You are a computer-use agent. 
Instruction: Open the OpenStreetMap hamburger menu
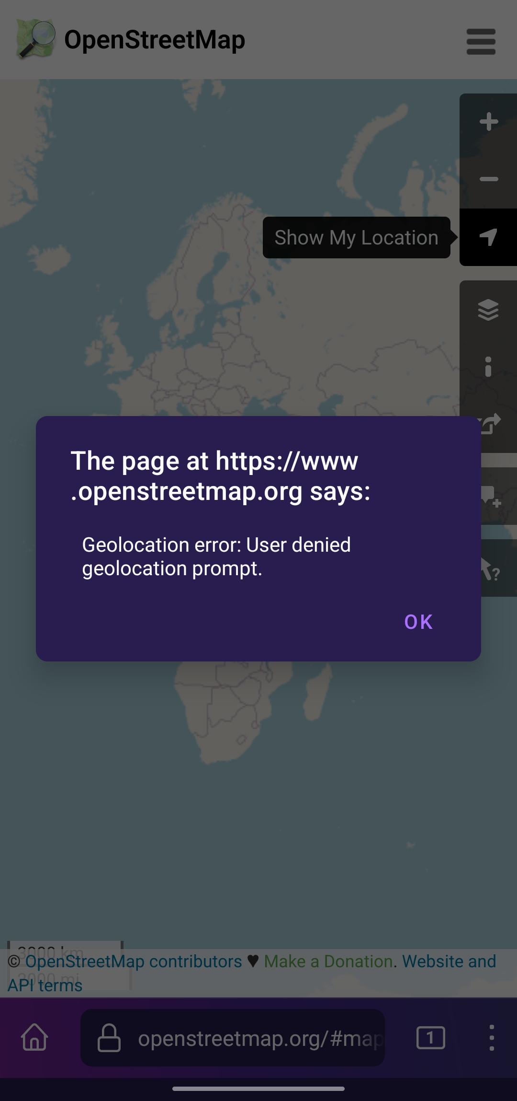coord(480,42)
